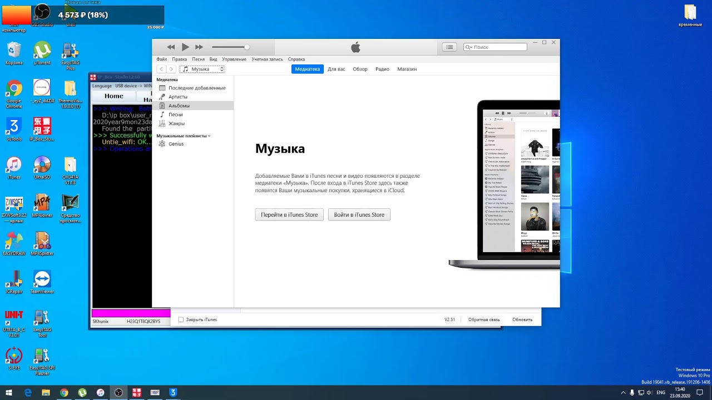Switch to the "Медиатека" tab
This screenshot has width=712, height=400.
pyautogui.click(x=307, y=69)
